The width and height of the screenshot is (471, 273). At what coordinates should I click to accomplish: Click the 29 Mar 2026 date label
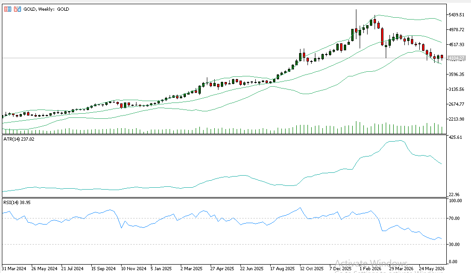tap(401, 268)
